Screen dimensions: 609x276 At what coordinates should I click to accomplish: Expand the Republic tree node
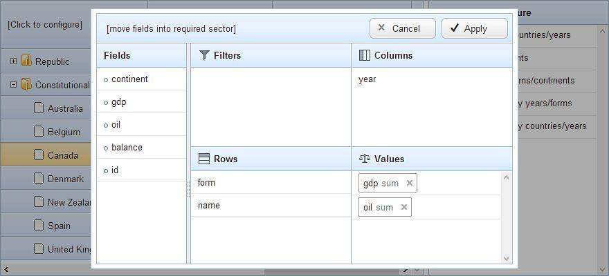click(x=13, y=61)
